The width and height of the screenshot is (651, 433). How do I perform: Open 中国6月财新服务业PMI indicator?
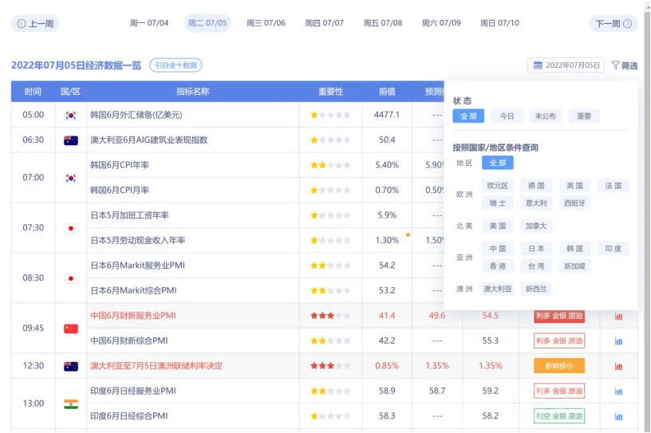point(133,316)
